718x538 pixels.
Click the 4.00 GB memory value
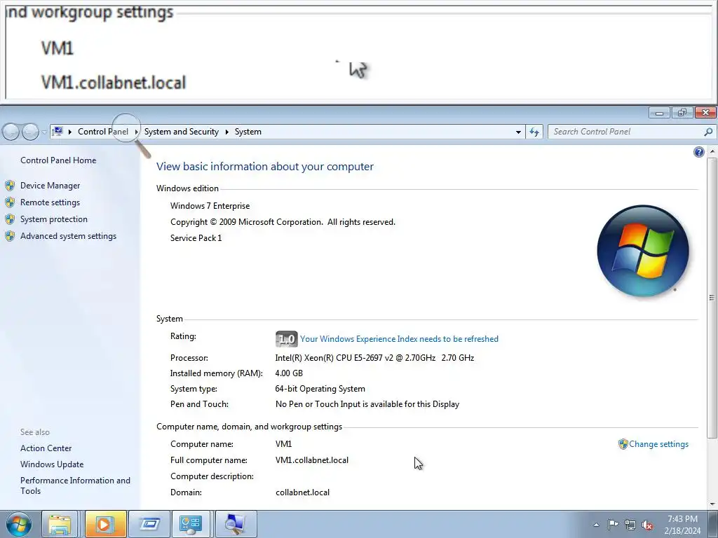[x=289, y=373]
